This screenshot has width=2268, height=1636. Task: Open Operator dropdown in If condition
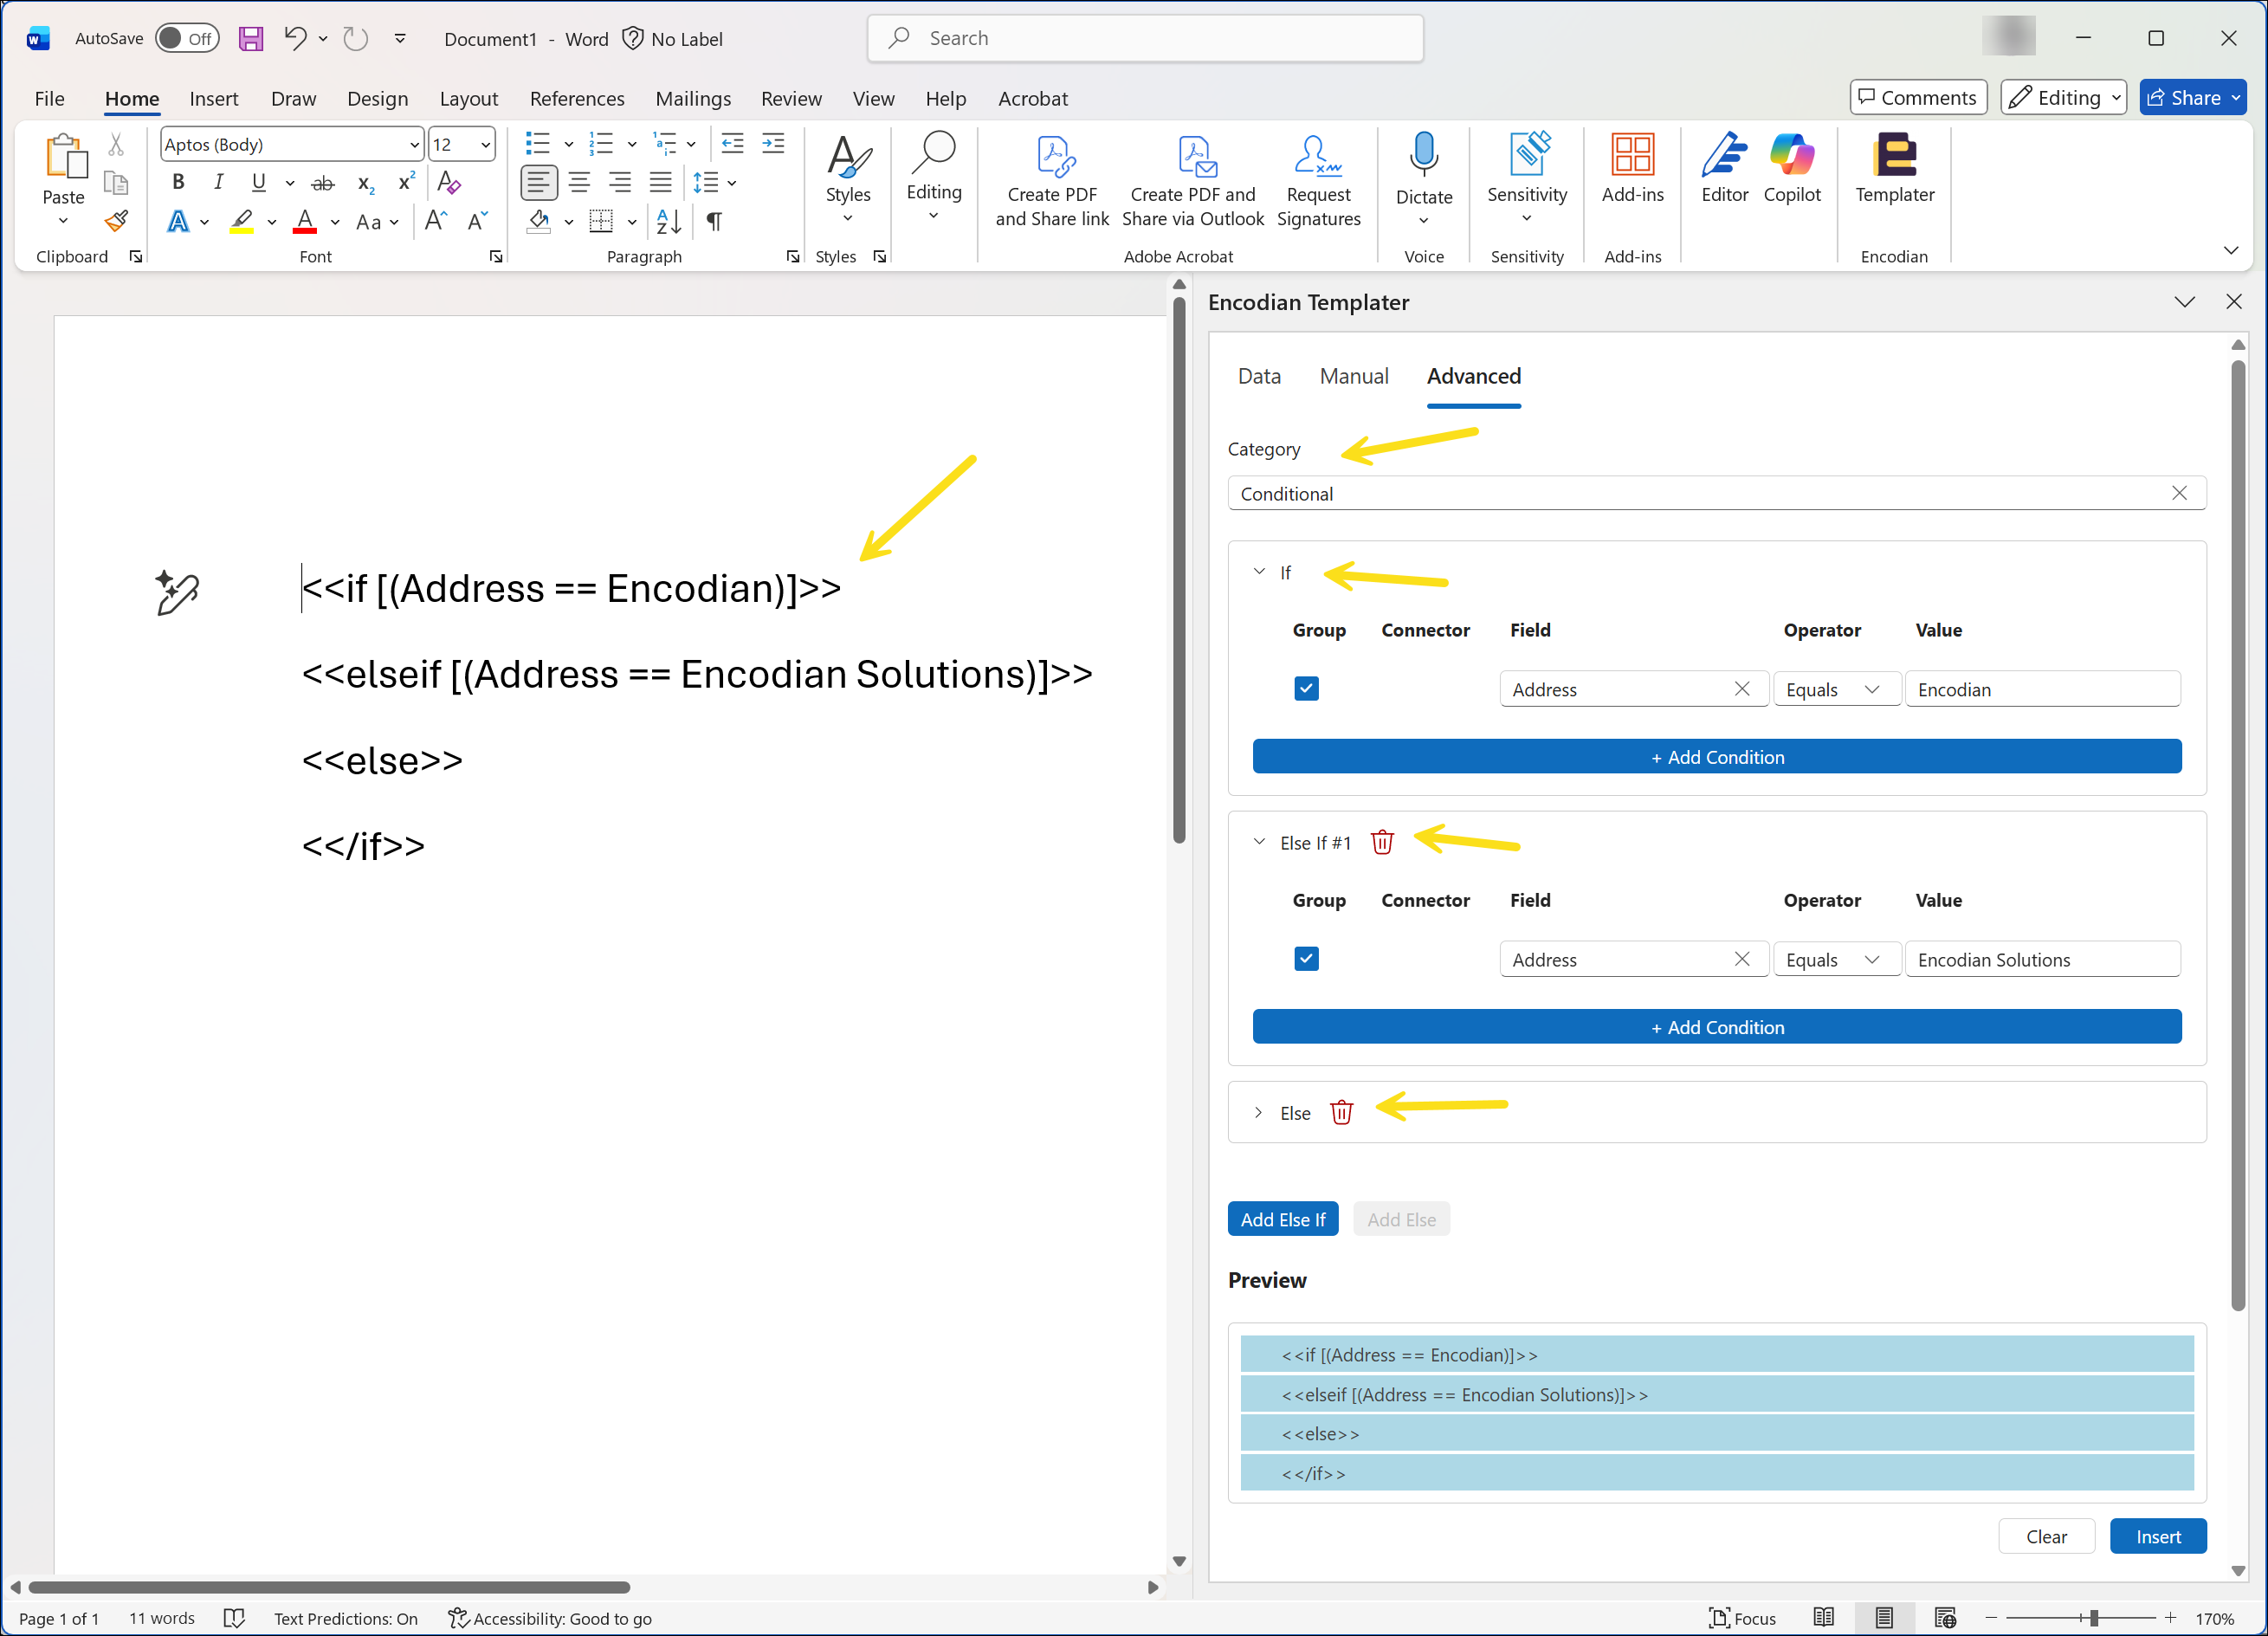pos(1836,689)
